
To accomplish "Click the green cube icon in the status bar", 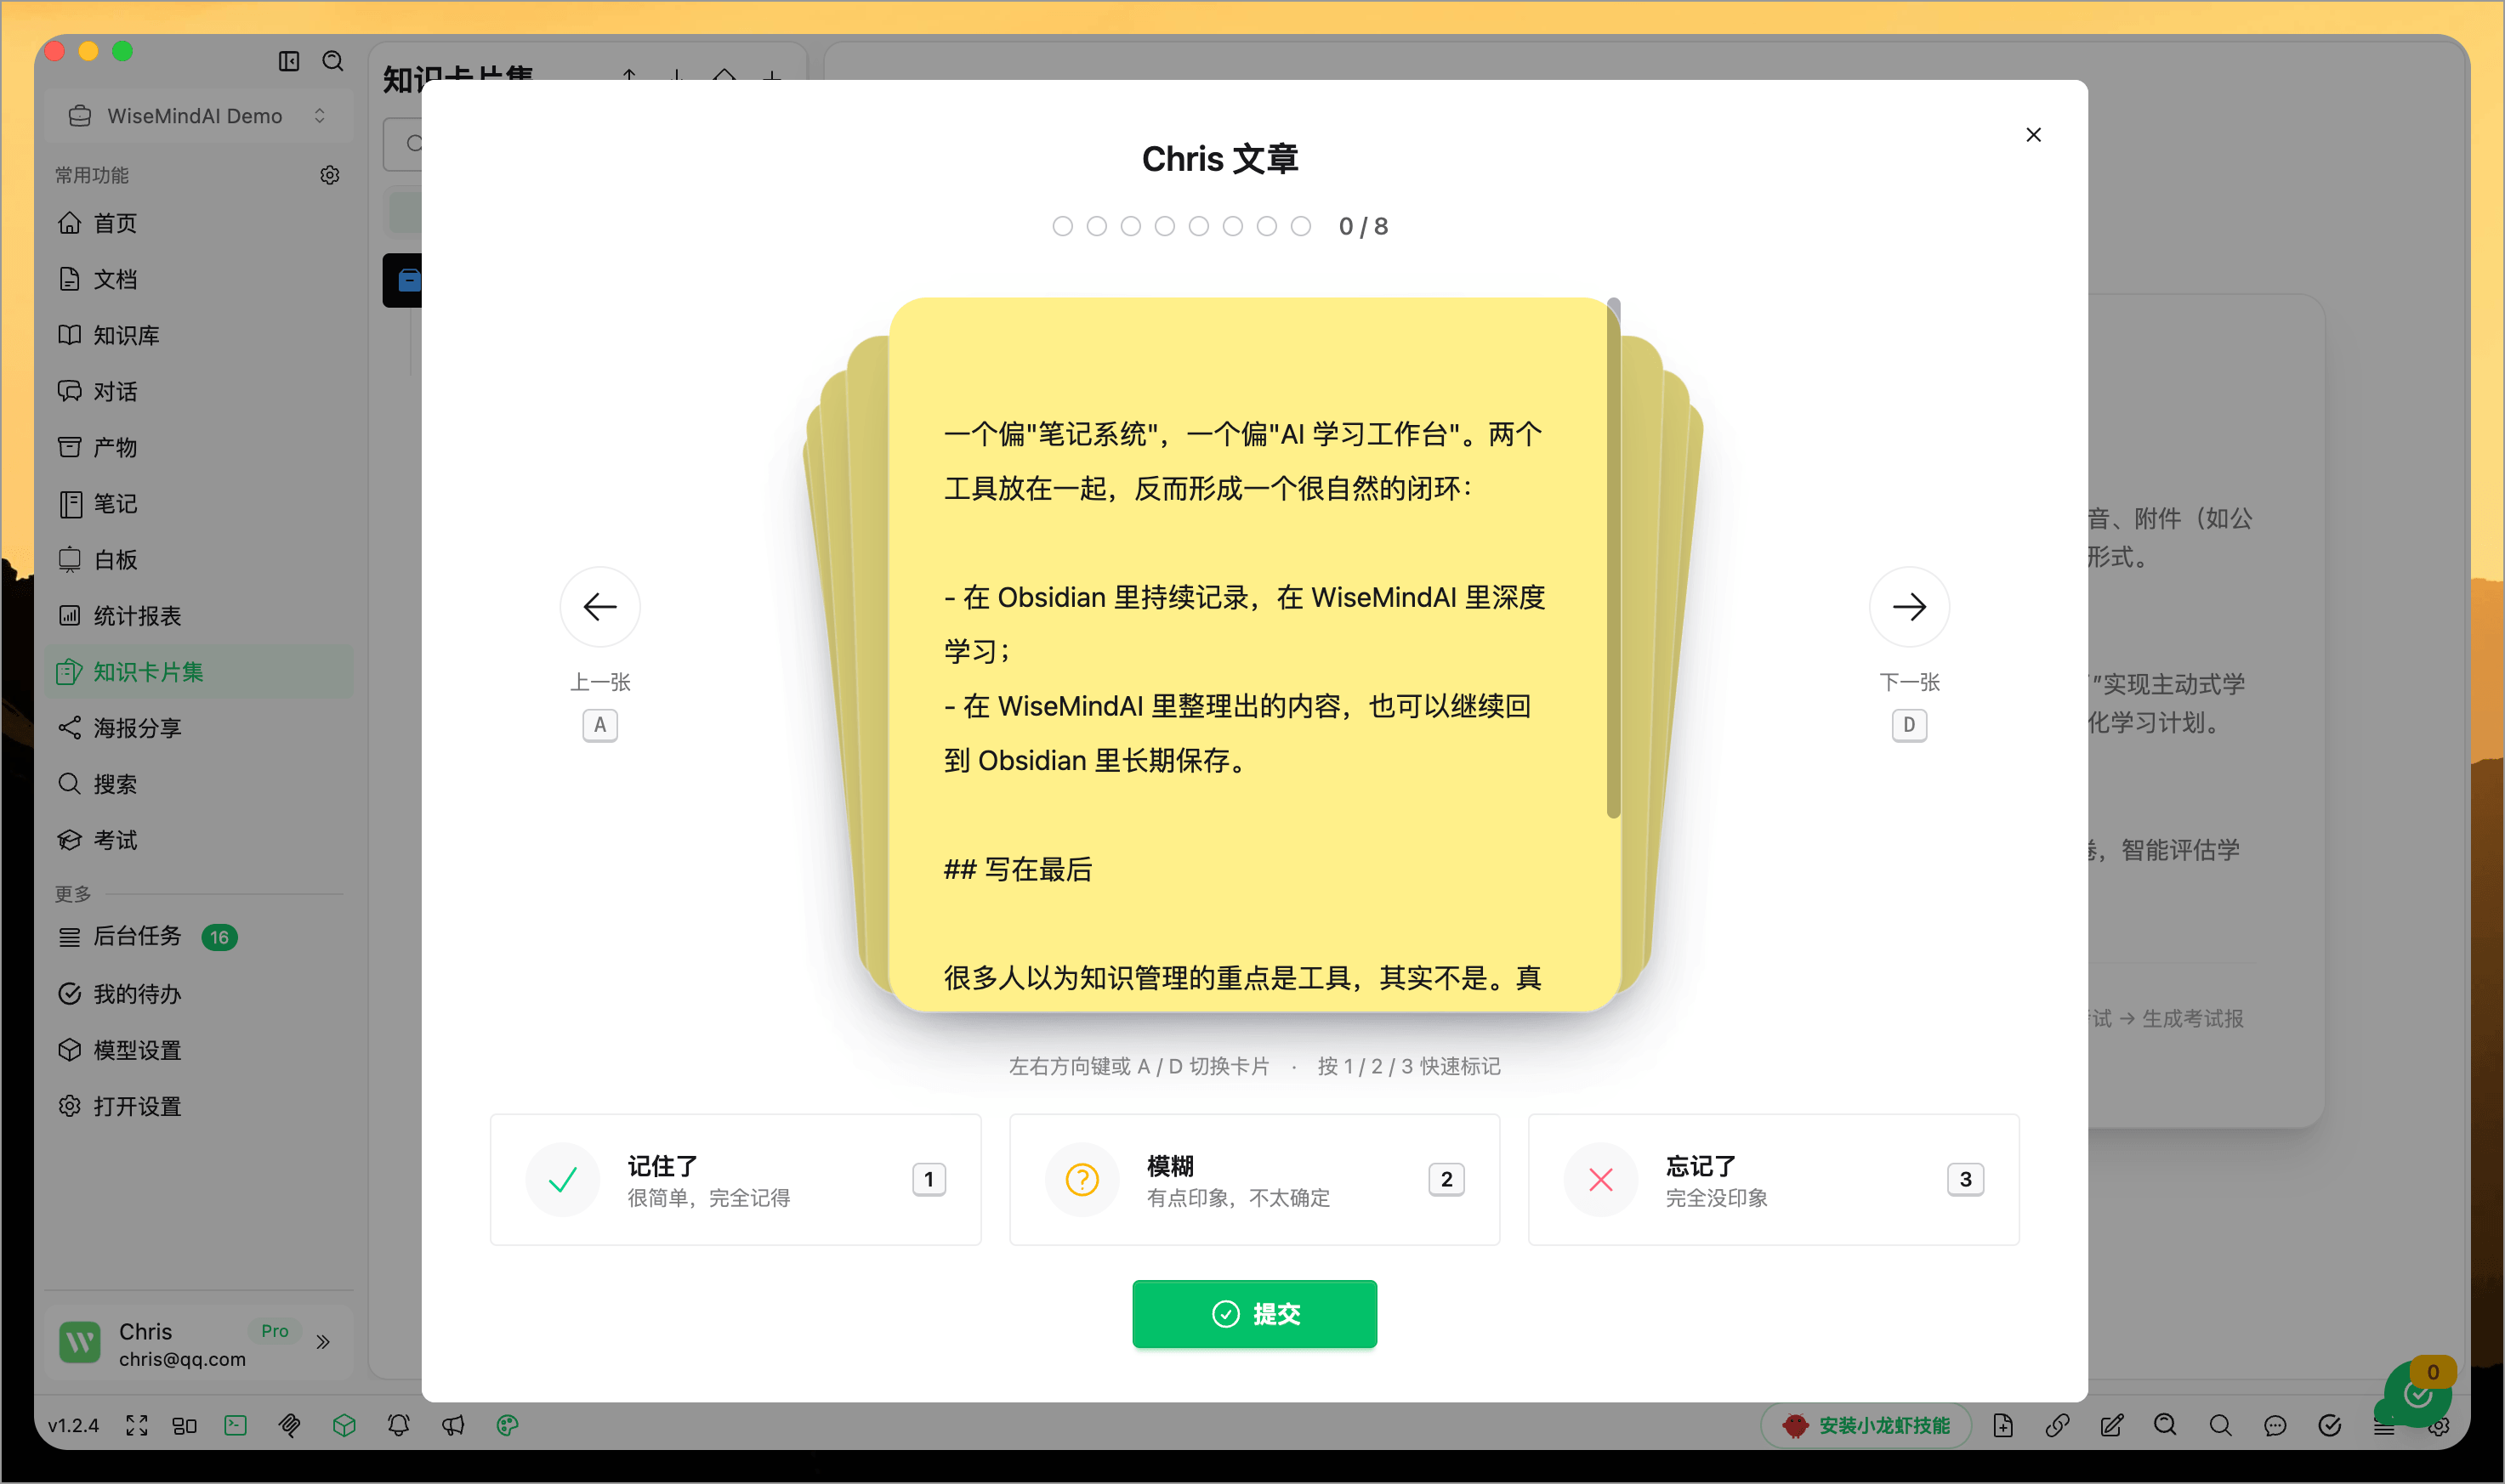I will coord(344,1425).
